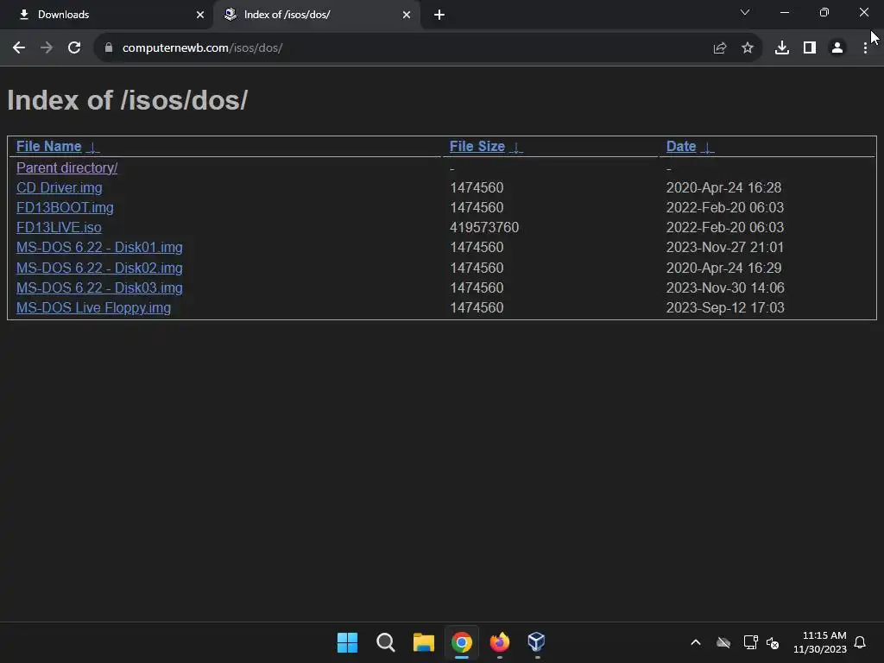The height and width of the screenshot is (663, 884).
Task: Click the Chrome taskbar icon
Action: [x=461, y=642]
